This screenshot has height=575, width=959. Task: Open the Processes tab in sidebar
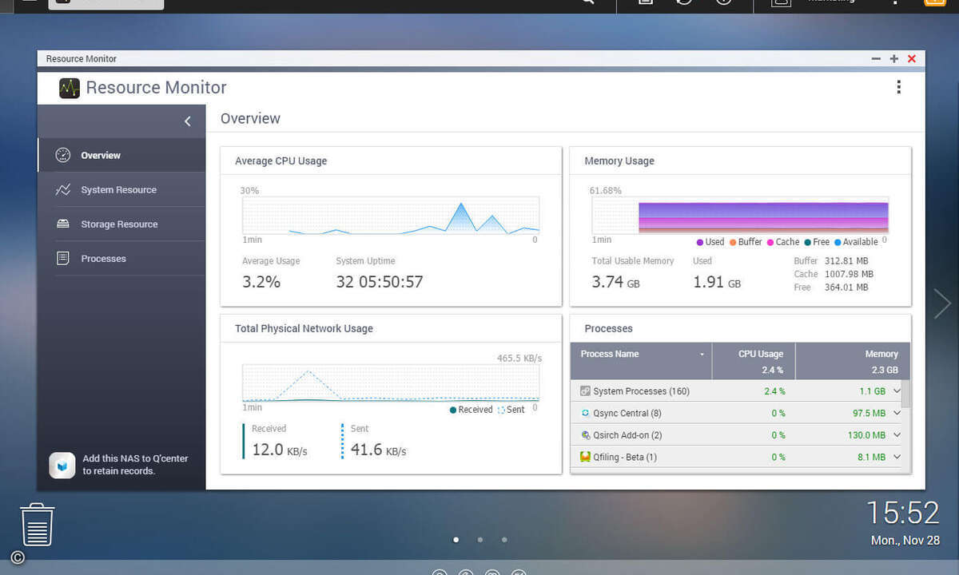pos(121,259)
